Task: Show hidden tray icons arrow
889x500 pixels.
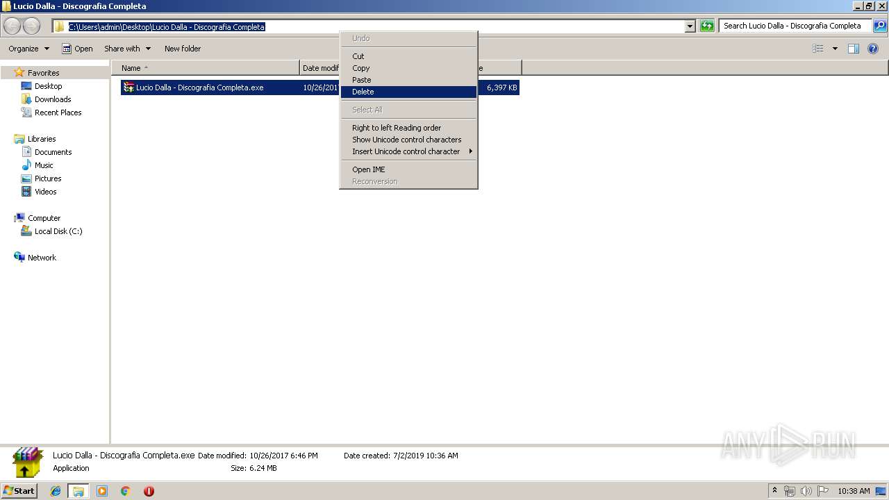Action: [x=775, y=491]
